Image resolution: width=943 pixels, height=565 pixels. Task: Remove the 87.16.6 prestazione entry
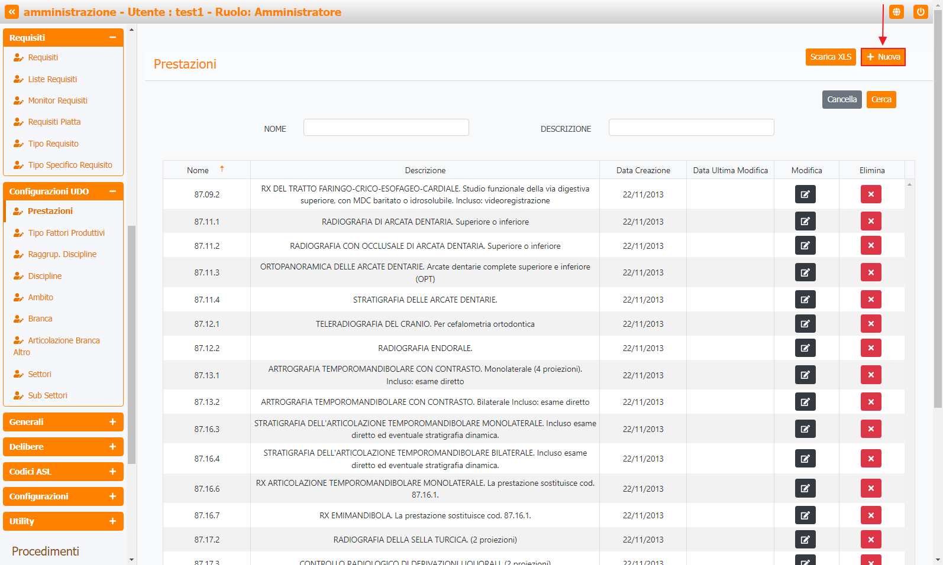coord(871,489)
